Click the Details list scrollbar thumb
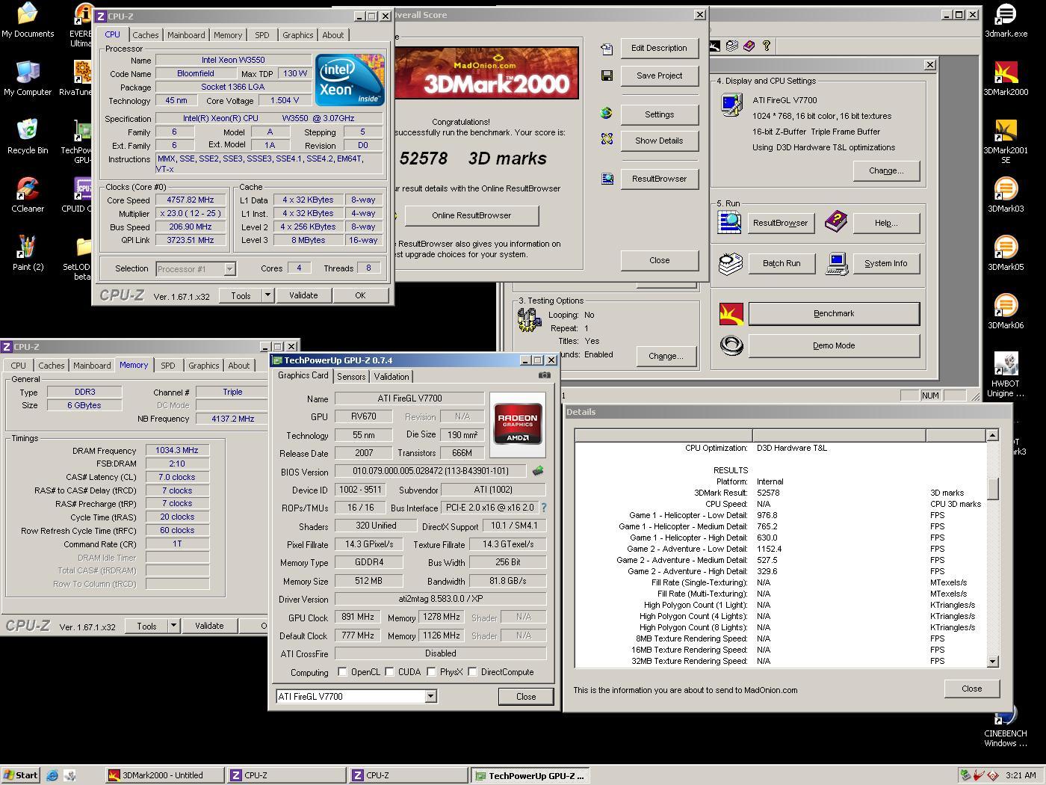The image size is (1046, 785). click(x=992, y=489)
